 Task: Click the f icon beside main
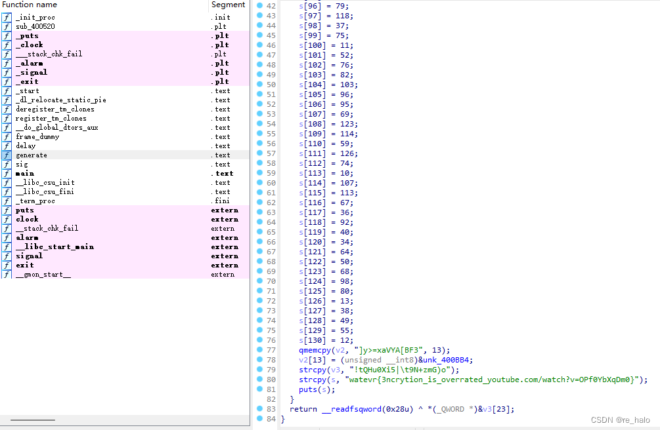6,173
